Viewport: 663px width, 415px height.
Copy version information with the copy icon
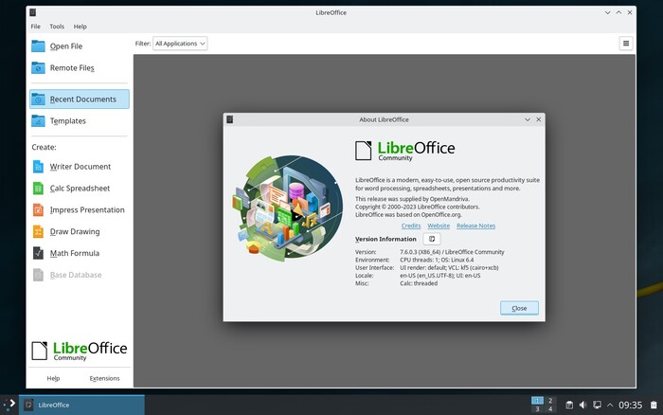432,239
